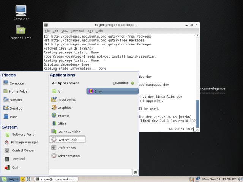Launch the Envy application
Viewport: 243px width, 182px height.
coord(112,91)
